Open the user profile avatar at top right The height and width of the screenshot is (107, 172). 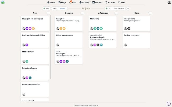coord(169,2)
